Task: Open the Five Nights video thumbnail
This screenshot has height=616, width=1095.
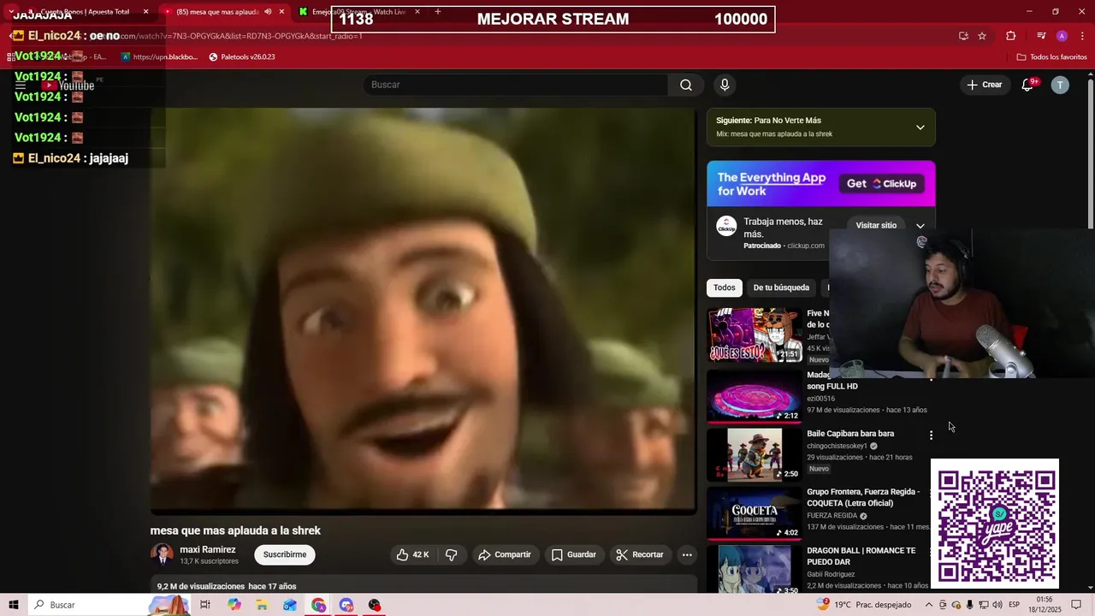Action: [754, 335]
